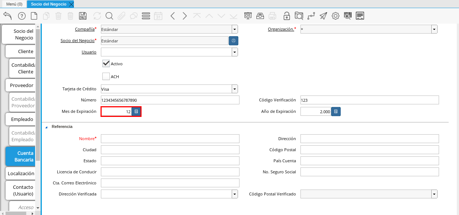Viewport: 459px width, 215px height.
Task: Open the Organización dropdown
Action: (434, 29)
